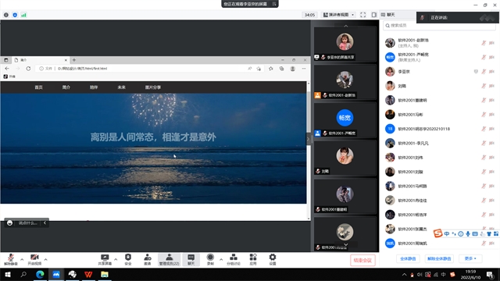Image resolution: width=500 pixels, height=281 pixels.
Task: Click the green network signal icon
Action: [24, 15]
